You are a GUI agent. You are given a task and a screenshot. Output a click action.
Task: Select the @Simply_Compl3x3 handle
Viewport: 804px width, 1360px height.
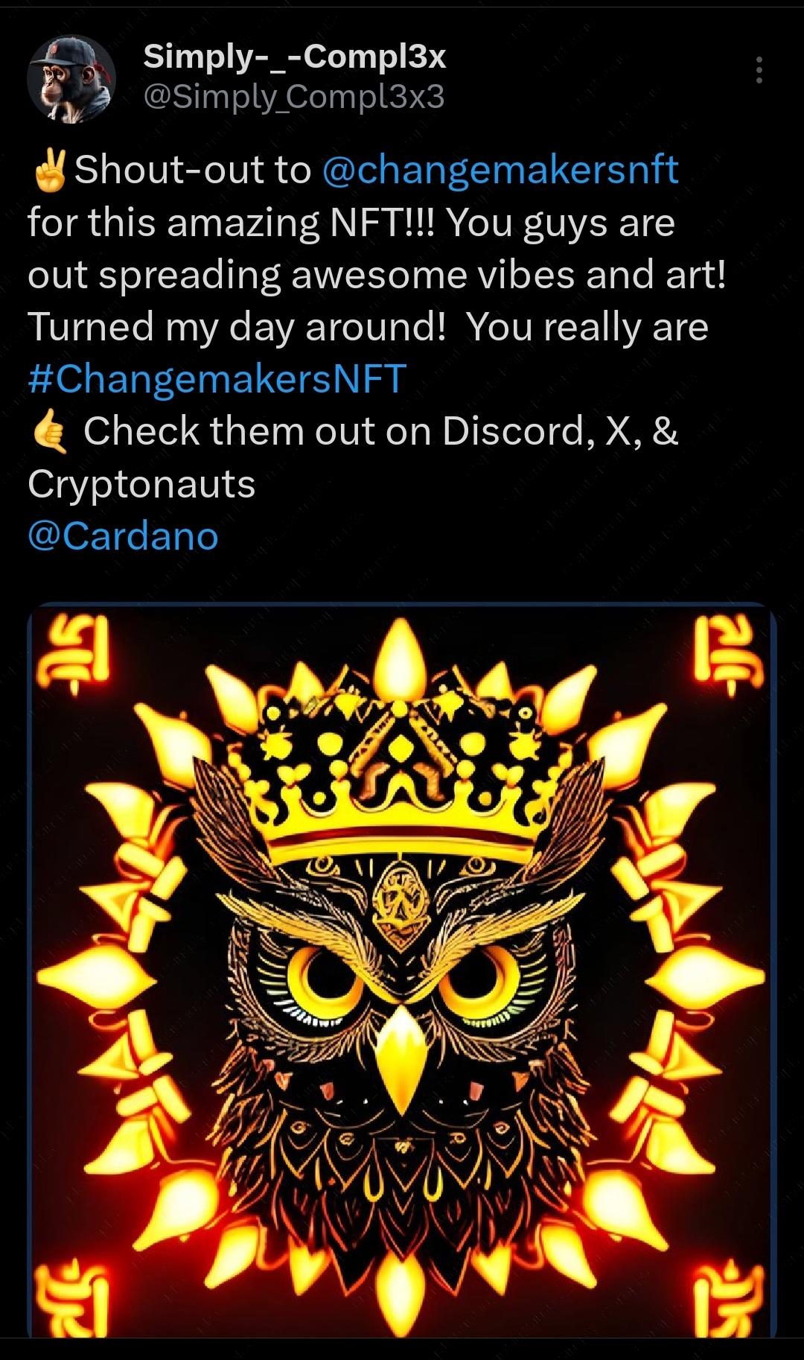click(x=293, y=97)
